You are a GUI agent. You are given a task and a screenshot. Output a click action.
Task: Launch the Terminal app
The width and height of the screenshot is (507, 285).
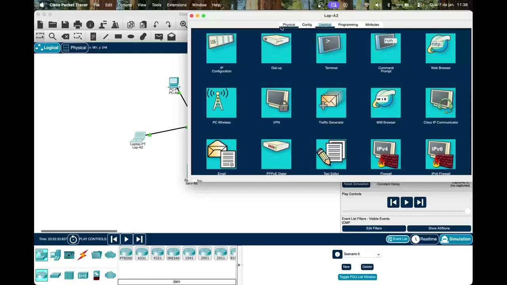[331, 48]
